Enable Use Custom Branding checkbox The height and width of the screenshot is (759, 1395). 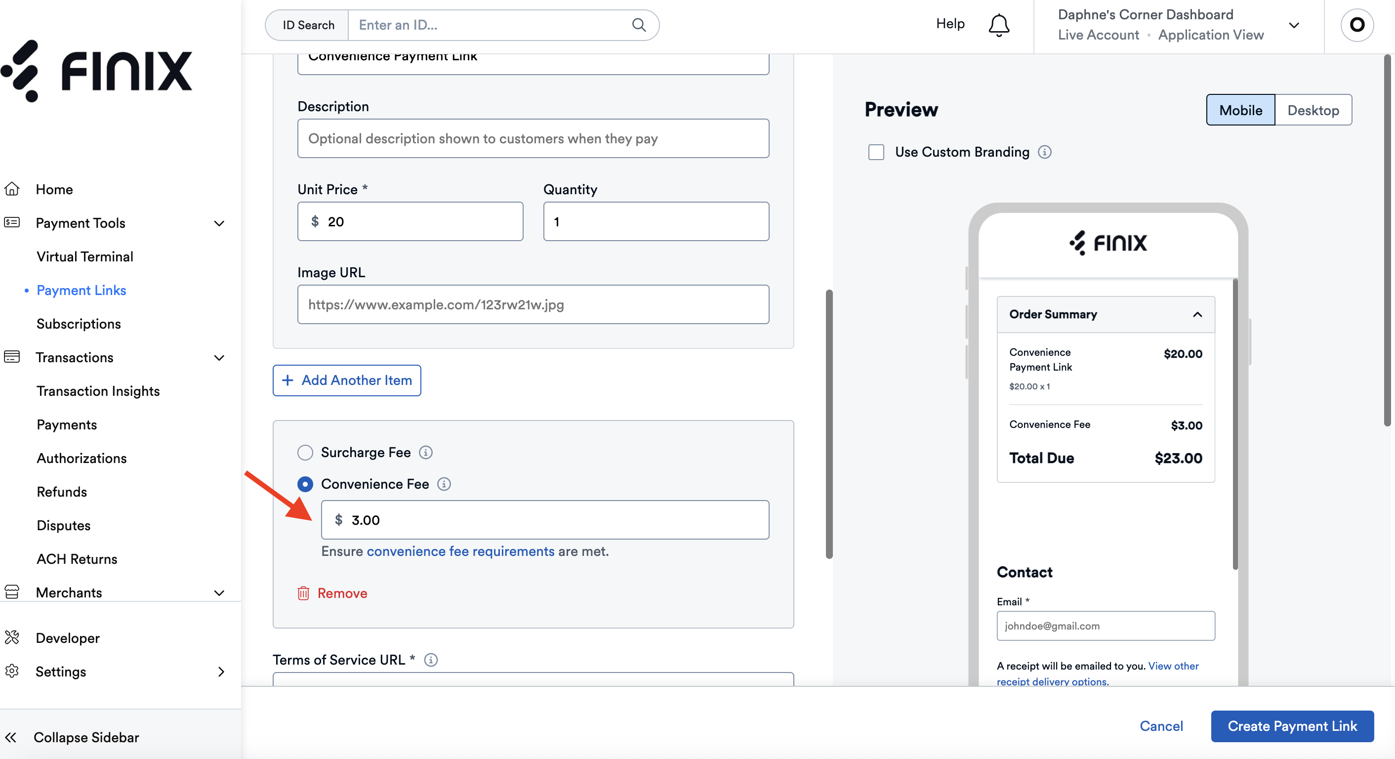pyautogui.click(x=876, y=152)
